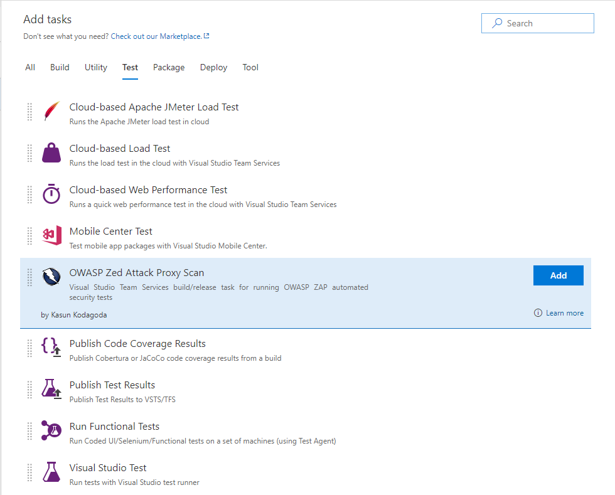
Task: Grab the drag handle for JMeter Load Test
Action: [29, 112]
